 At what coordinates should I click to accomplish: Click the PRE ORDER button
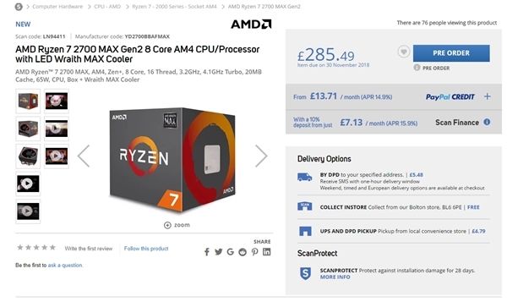(451, 53)
